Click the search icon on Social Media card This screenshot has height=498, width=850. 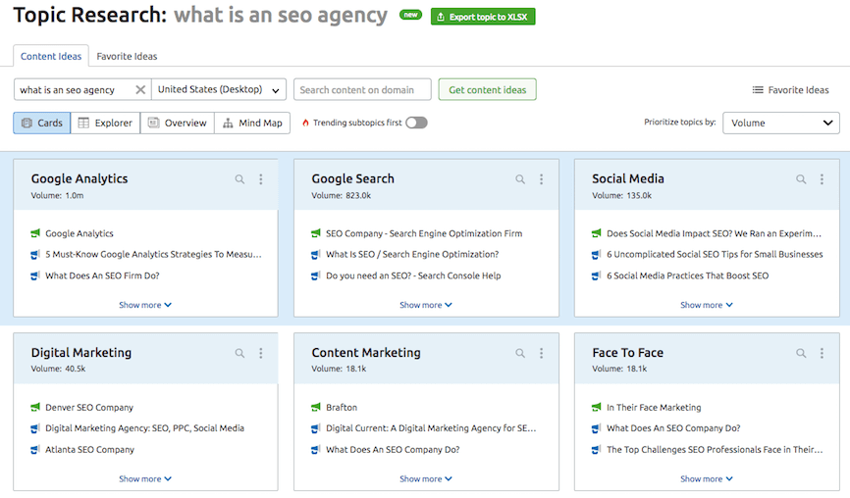[801, 179]
